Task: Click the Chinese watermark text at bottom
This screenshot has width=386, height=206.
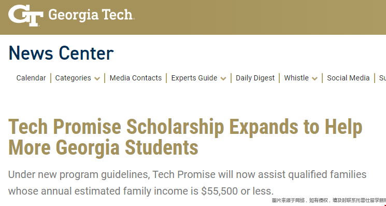Action: 329,201
